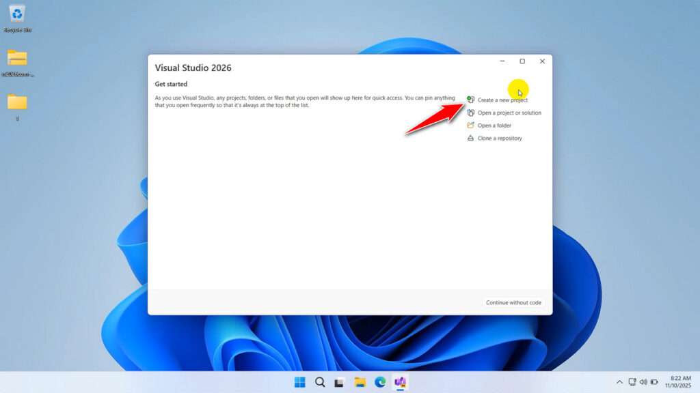The height and width of the screenshot is (393, 700).
Task: Open Windows Search from the taskbar
Action: tap(319, 383)
